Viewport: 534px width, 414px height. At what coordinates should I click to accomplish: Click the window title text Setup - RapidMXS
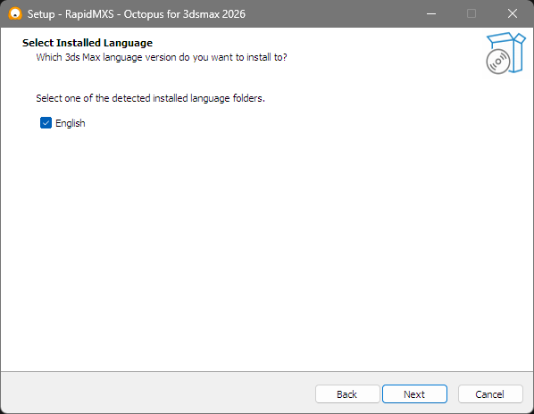71,14
